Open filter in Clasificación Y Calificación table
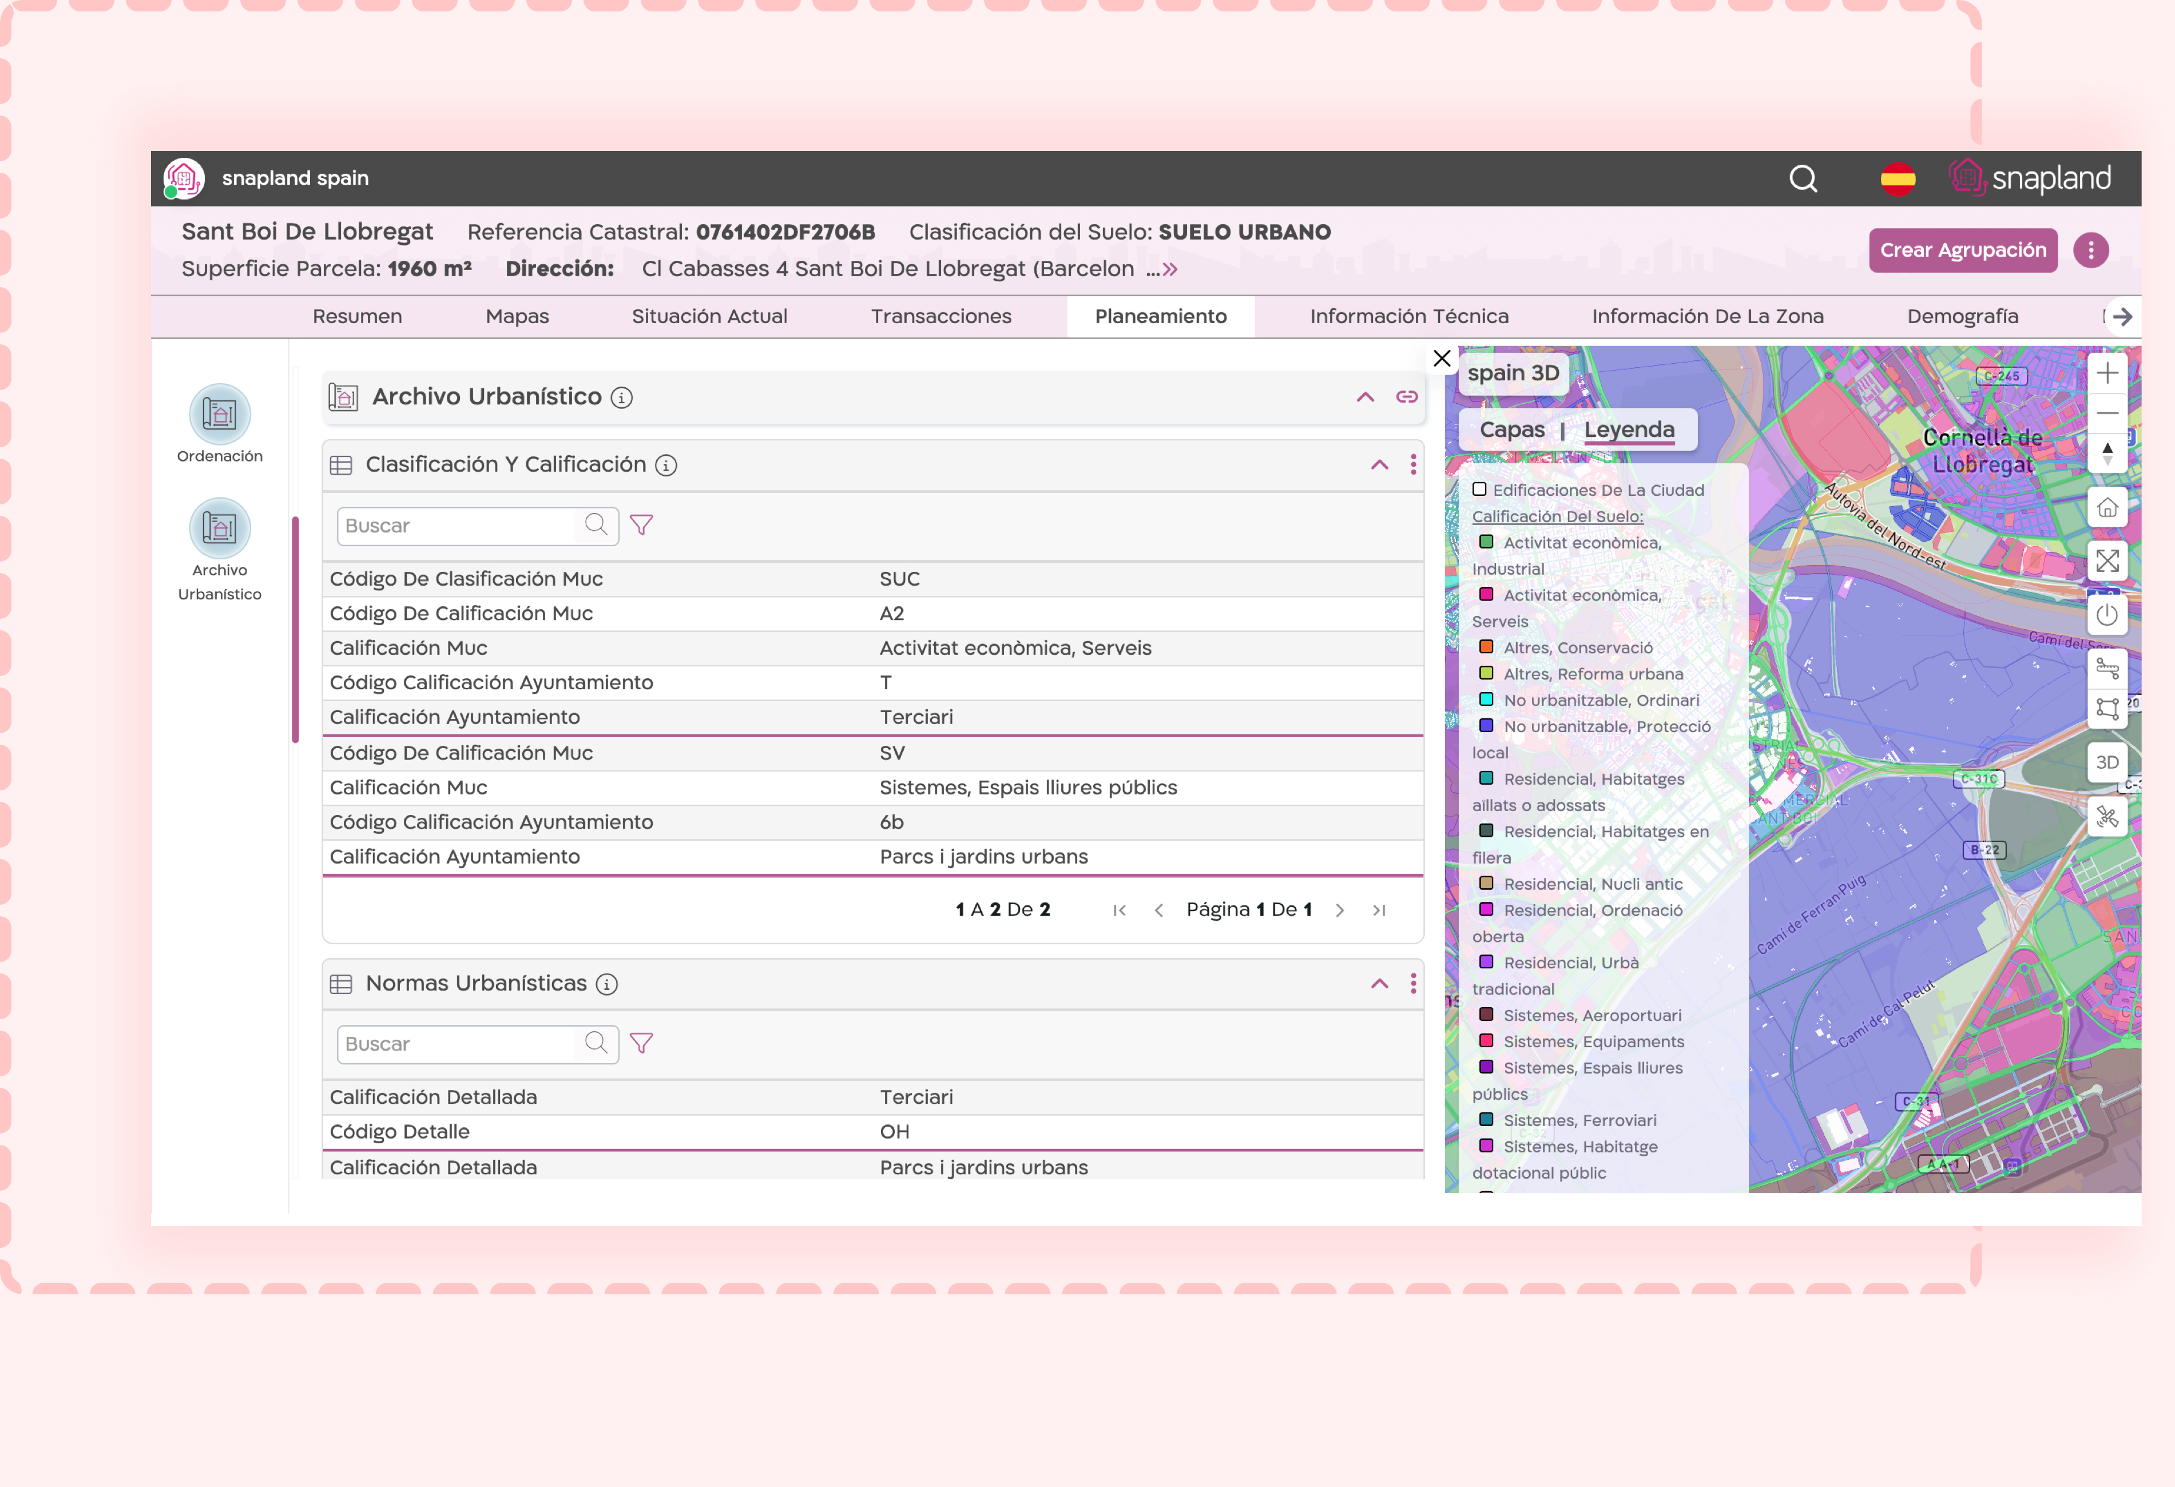The image size is (2175, 1487). [x=641, y=525]
